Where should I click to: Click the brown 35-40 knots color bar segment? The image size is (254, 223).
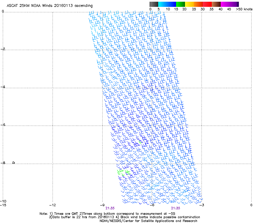216,4
